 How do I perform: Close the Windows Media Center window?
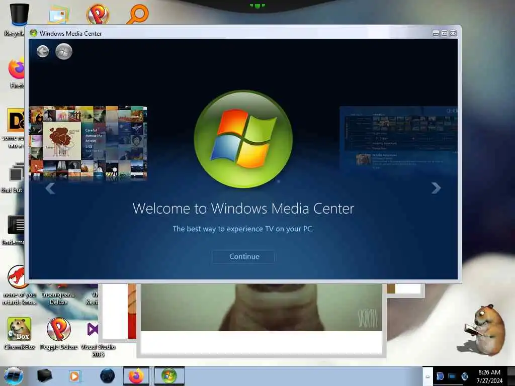pos(453,34)
